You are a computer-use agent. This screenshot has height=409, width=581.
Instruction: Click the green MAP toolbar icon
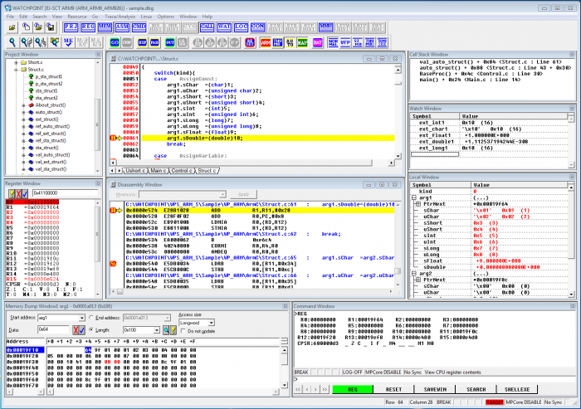[x=302, y=42]
